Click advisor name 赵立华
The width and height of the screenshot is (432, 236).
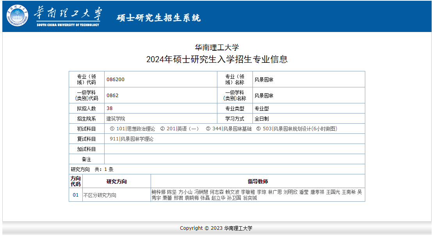[x=219, y=198]
